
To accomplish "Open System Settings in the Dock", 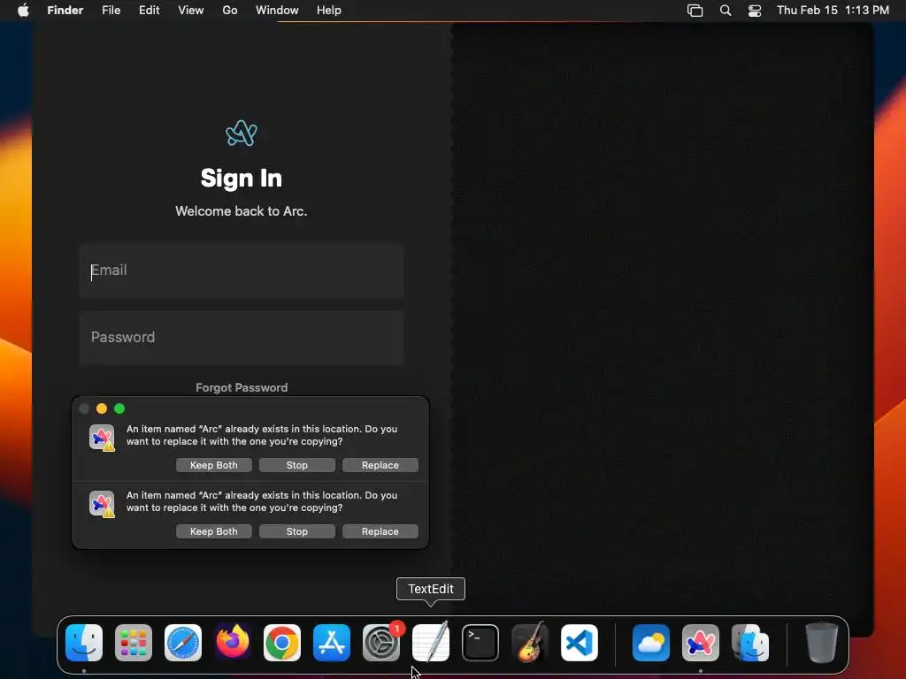I will click(381, 643).
